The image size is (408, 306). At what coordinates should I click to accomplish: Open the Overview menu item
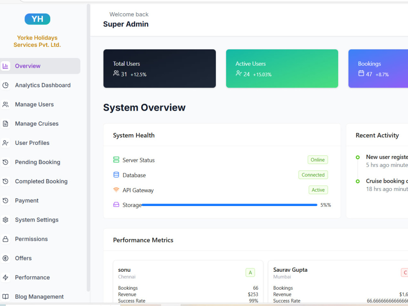[x=40, y=66]
